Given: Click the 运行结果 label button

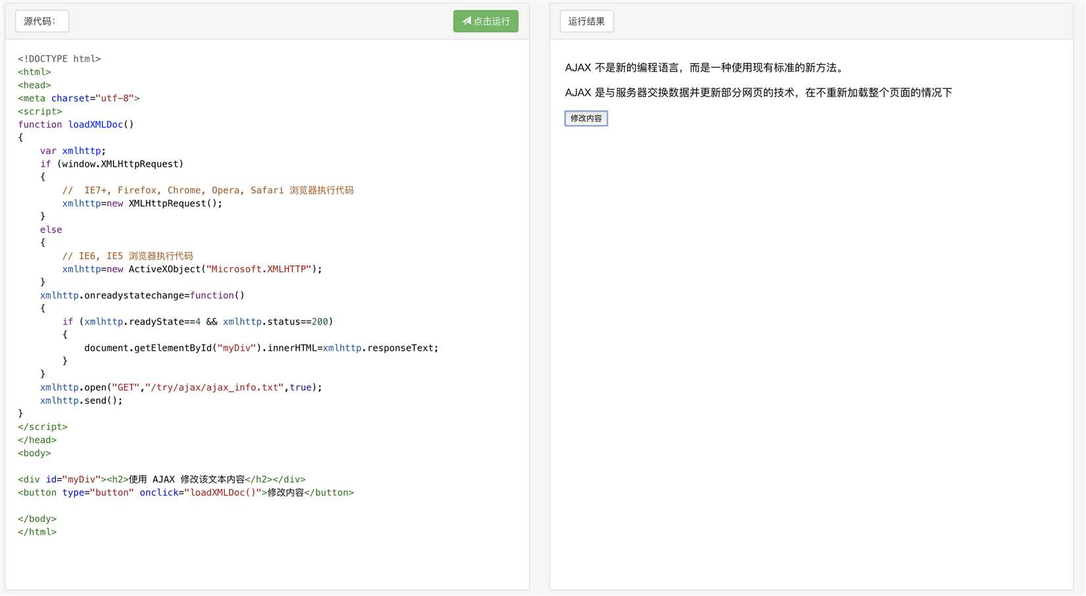Looking at the screenshot, I should [587, 21].
